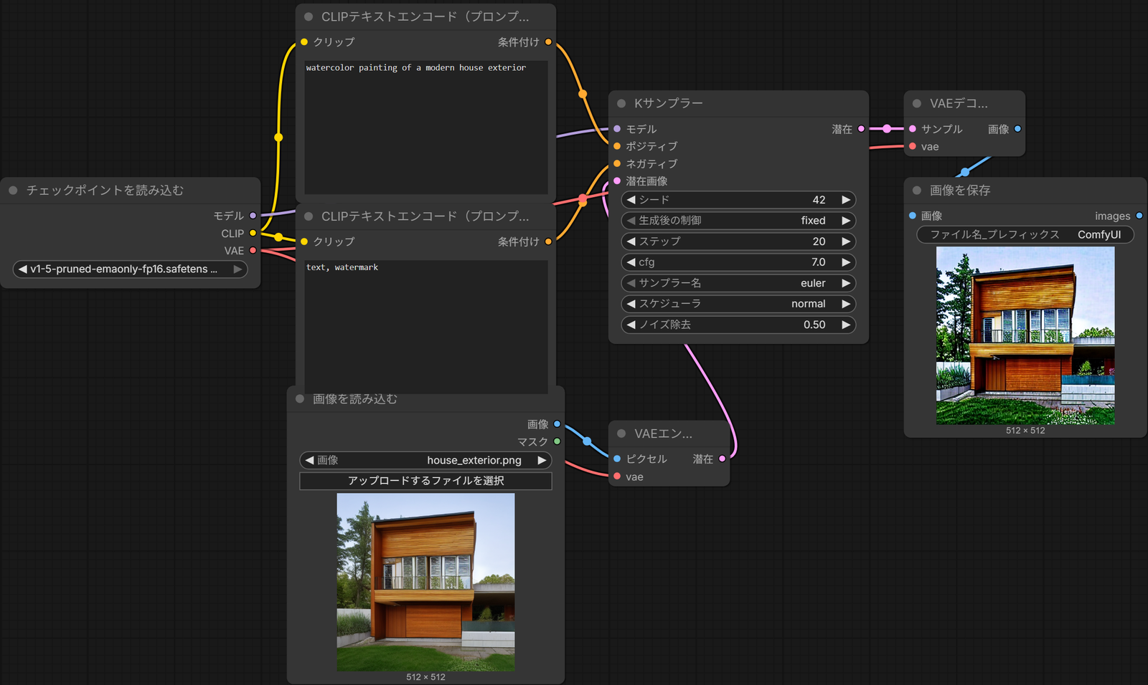Collapse the Kサンプラー node using its title dot
1148x685 pixels.
tap(621, 104)
